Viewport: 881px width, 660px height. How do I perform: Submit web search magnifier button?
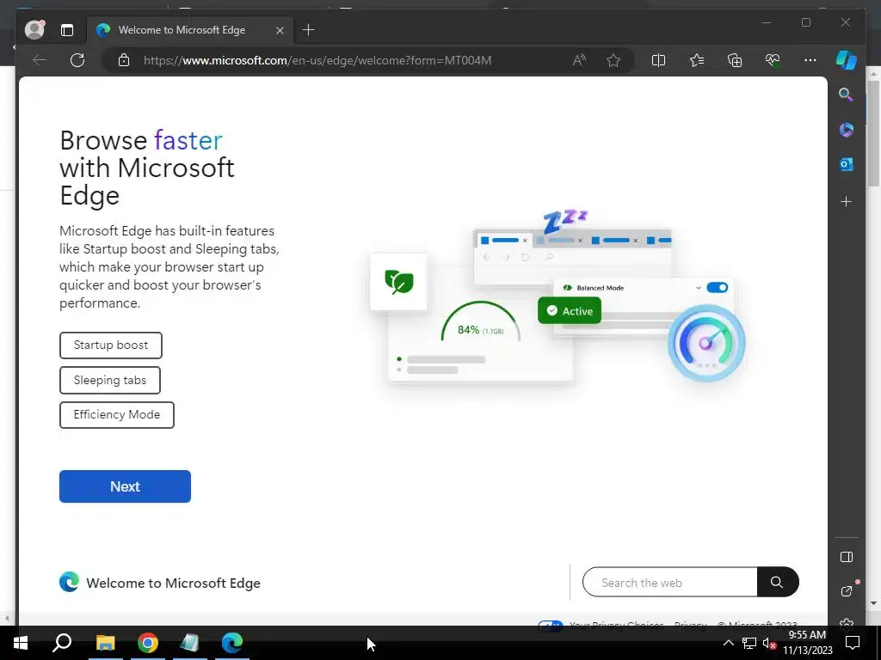(778, 582)
